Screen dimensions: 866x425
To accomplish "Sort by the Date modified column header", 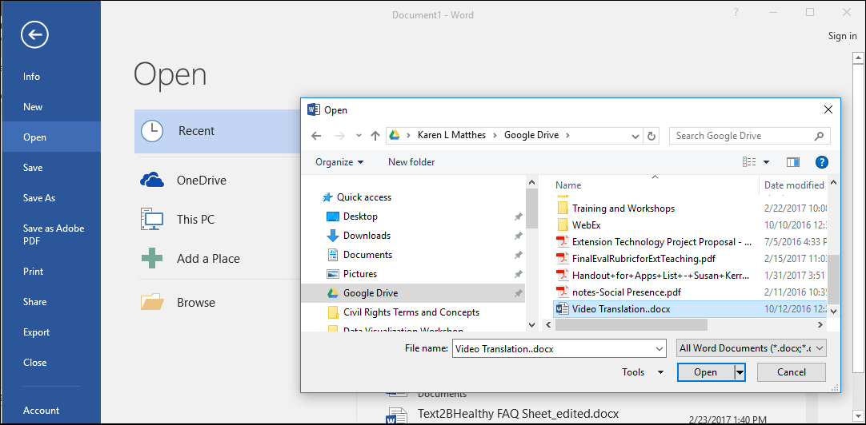I will 794,185.
